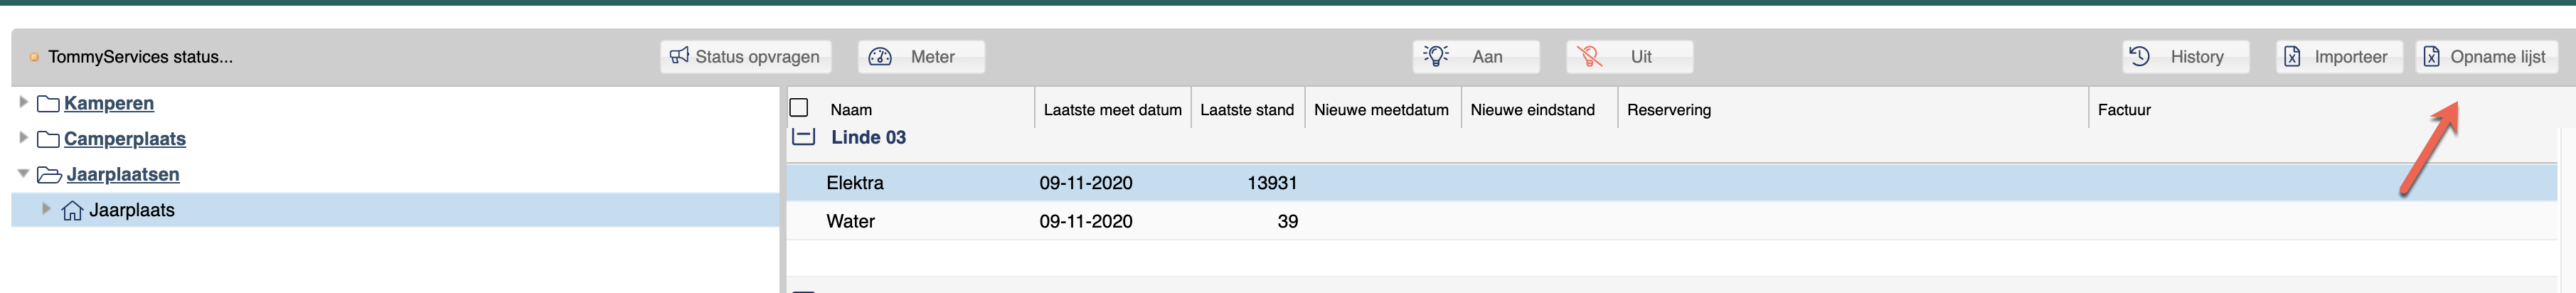Collapse the Linde 03 group toggle

point(804,137)
